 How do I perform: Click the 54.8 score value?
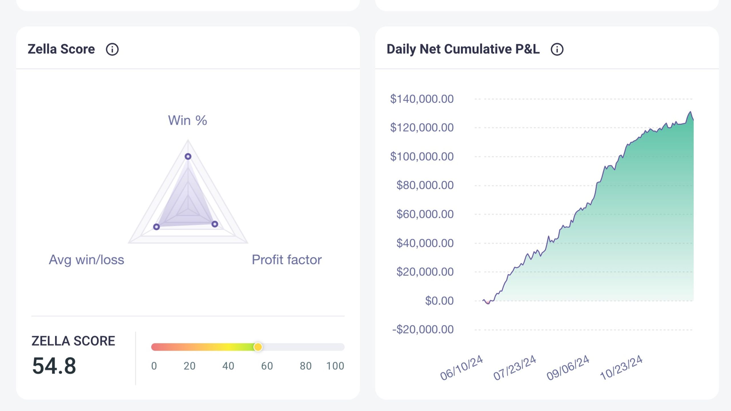(54, 366)
